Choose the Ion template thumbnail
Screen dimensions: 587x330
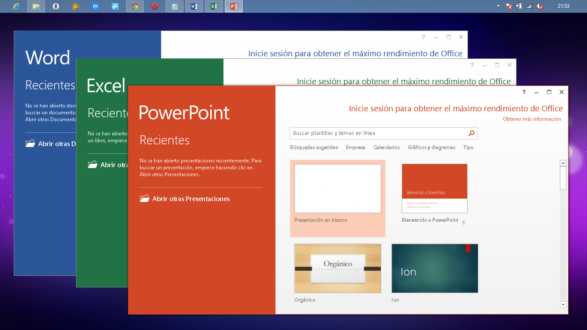click(x=435, y=269)
